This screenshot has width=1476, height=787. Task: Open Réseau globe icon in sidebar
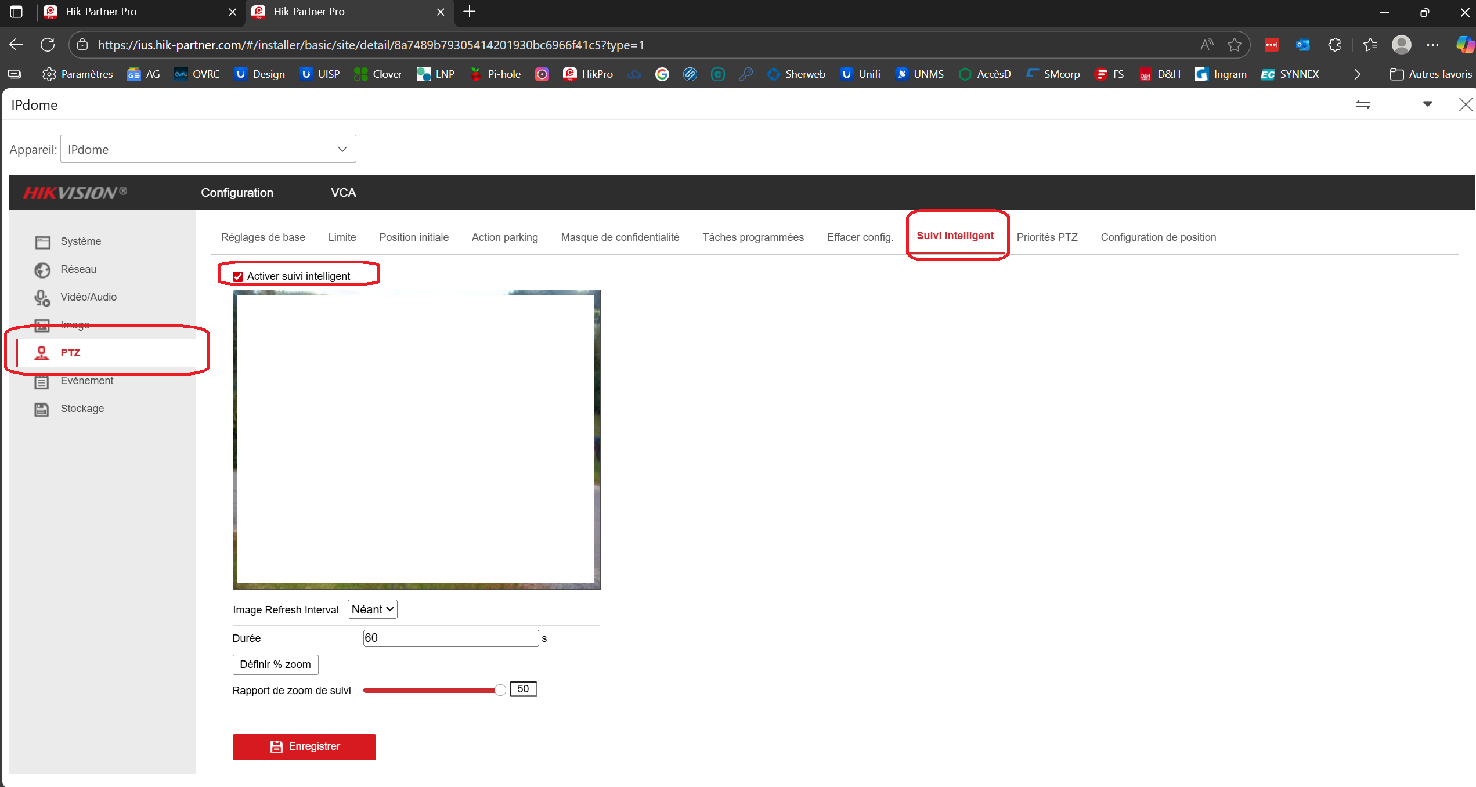tap(42, 270)
